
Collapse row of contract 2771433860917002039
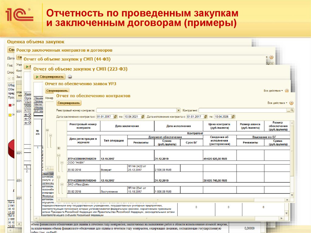[59, 155]
